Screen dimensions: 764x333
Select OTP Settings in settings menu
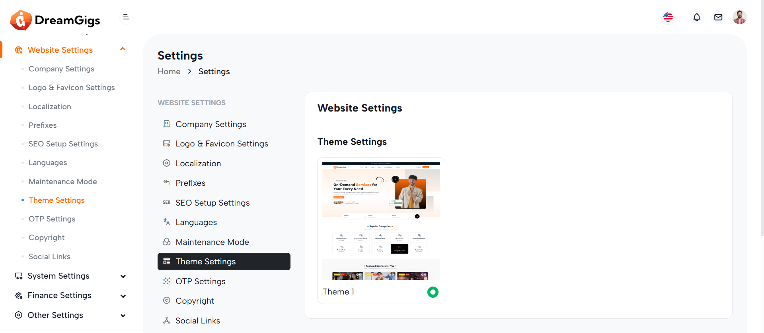point(201,281)
